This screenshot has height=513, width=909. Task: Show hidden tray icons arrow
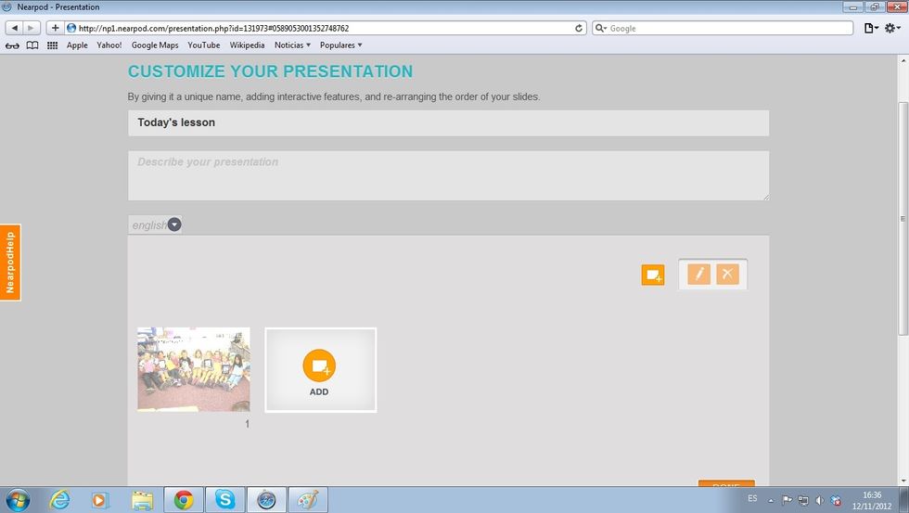tap(771, 500)
